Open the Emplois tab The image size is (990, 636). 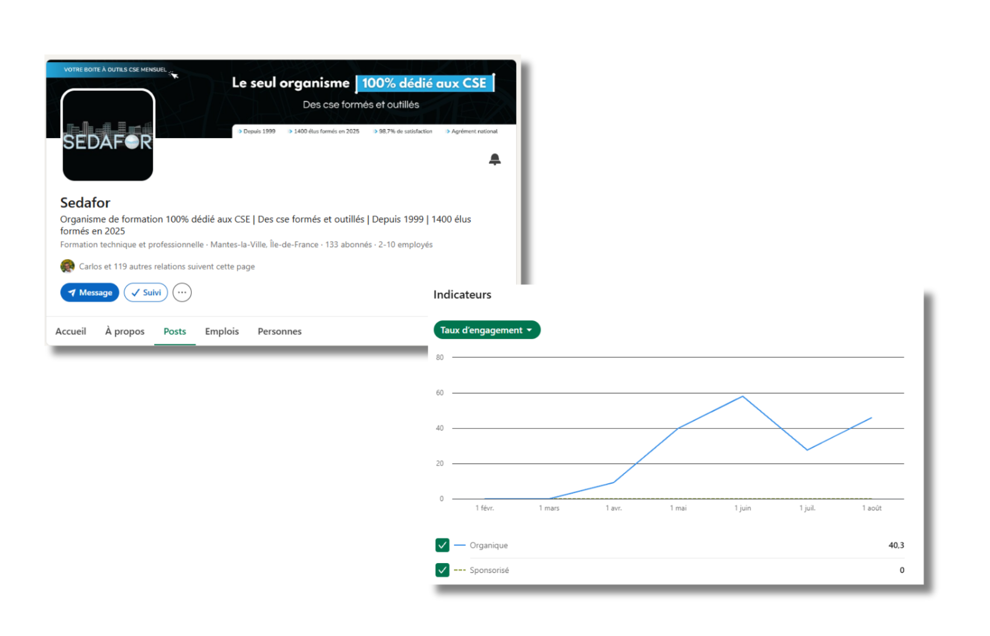coord(222,331)
